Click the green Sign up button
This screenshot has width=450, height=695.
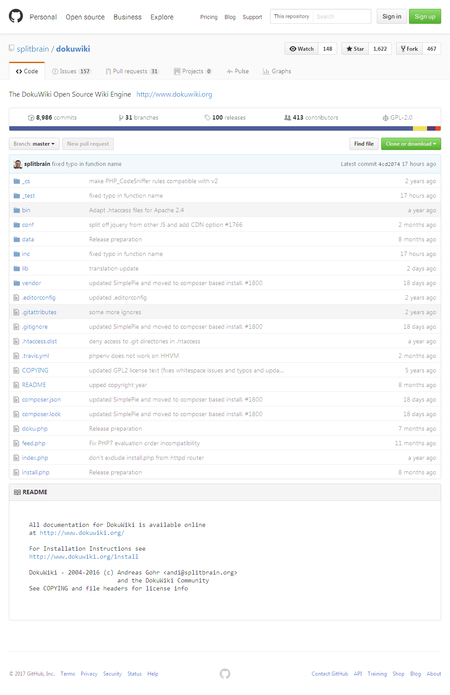425,16
